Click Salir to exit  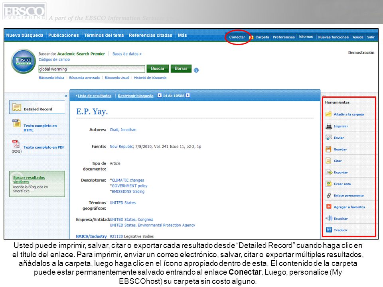pos(371,37)
